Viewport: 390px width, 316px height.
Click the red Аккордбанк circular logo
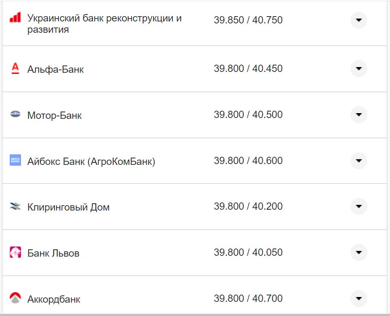pyautogui.click(x=15, y=298)
